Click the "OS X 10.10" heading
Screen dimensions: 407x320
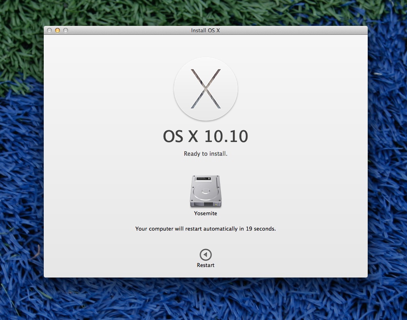205,136
